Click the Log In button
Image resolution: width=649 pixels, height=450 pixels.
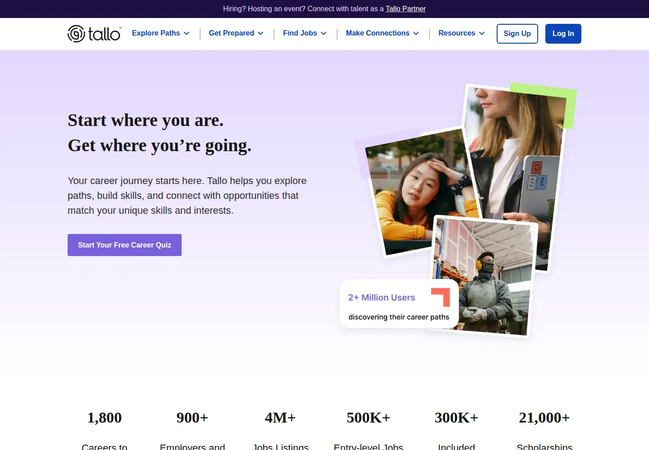click(x=563, y=34)
